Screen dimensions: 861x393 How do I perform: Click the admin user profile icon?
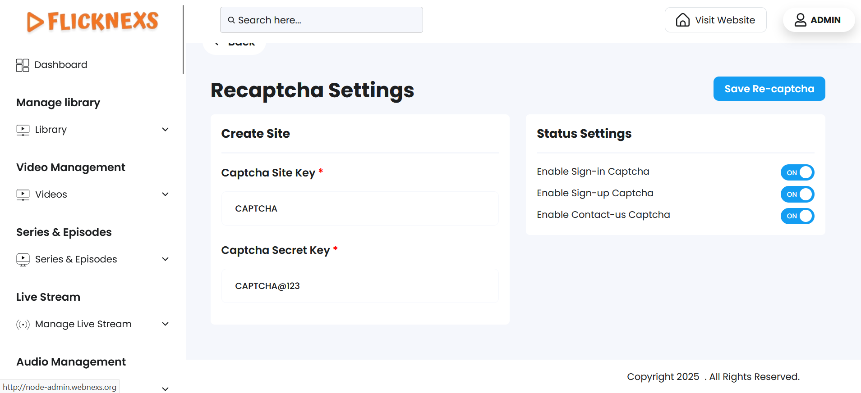point(800,20)
